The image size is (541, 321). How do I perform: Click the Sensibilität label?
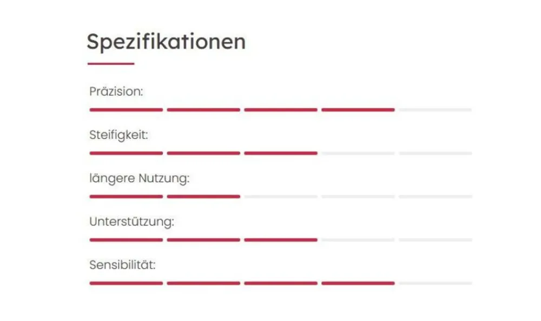pyautogui.click(x=122, y=265)
